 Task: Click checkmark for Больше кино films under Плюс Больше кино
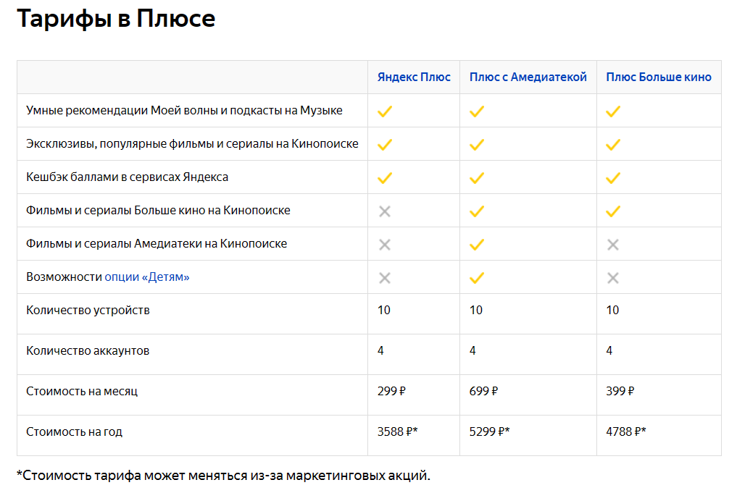[613, 211]
